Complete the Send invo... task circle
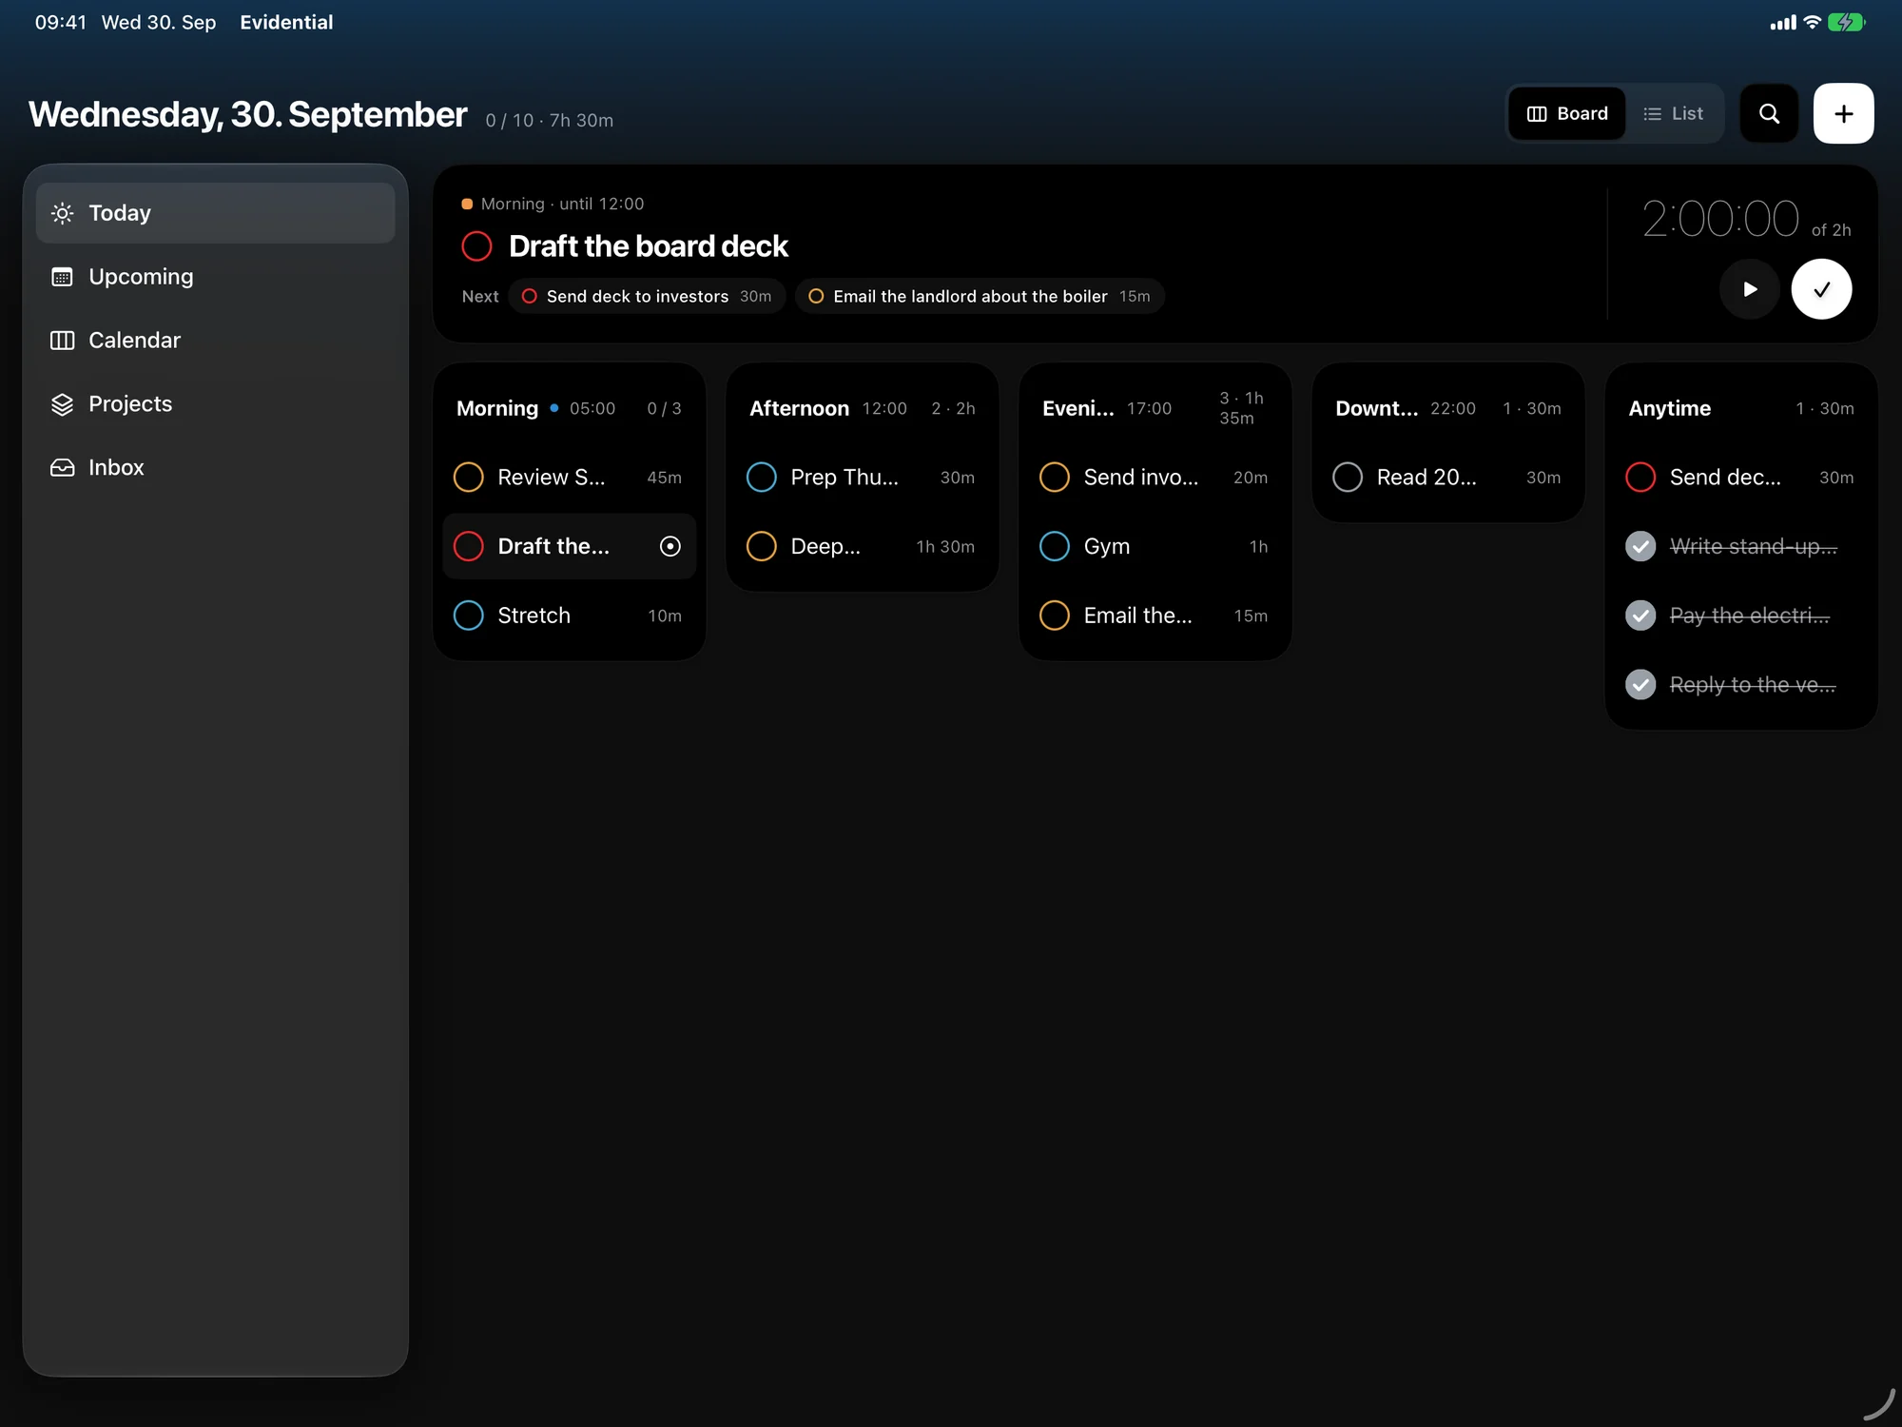1902x1427 pixels. [1055, 477]
